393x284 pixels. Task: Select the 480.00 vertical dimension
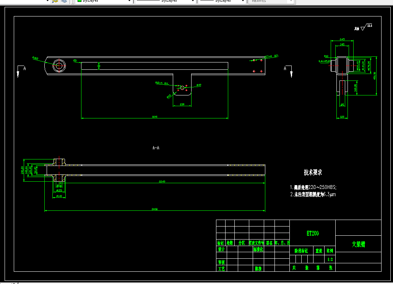[375, 76]
